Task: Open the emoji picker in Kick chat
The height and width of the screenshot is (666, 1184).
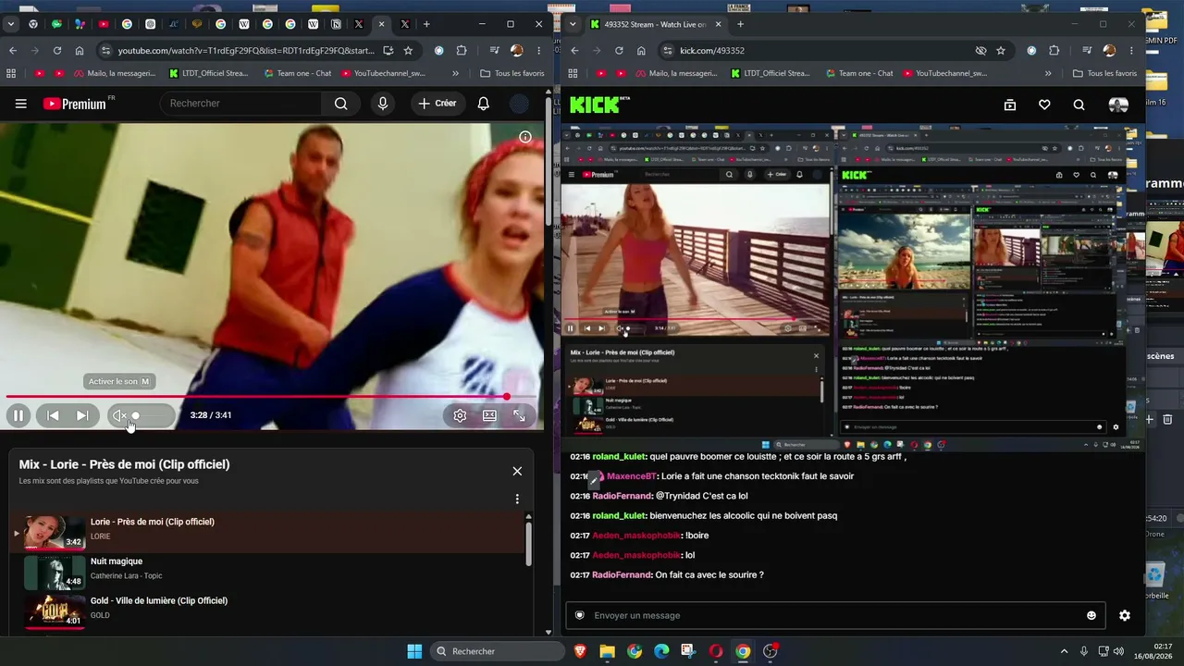Action: 1091,616
